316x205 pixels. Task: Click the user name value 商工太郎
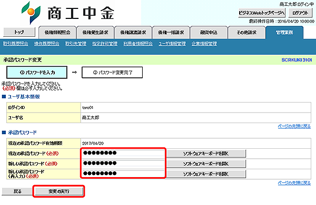(91, 118)
